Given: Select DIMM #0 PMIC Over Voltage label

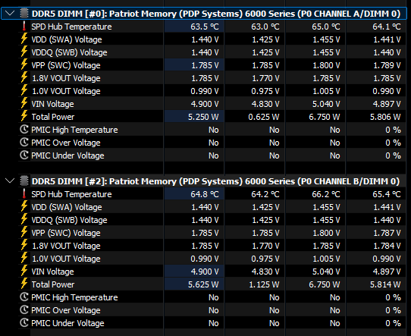Looking at the screenshot, I should tap(66, 143).
